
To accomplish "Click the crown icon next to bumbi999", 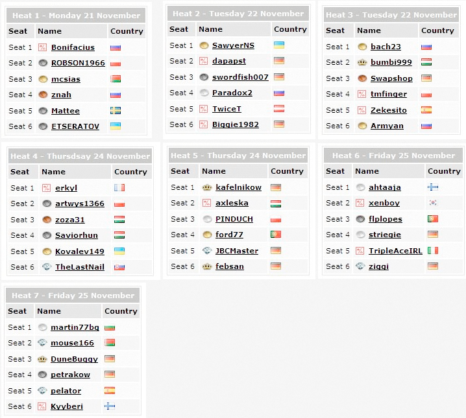I will (x=362, y=62).
